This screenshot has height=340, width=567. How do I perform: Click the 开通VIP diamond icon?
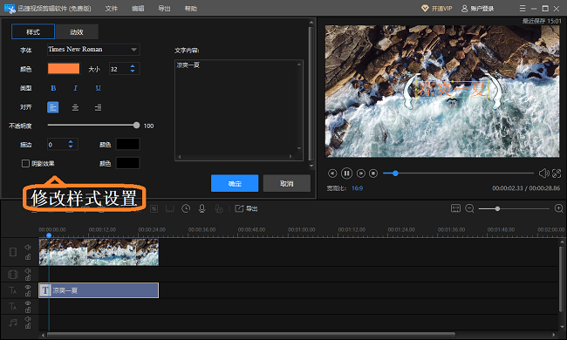click(425, 8)
